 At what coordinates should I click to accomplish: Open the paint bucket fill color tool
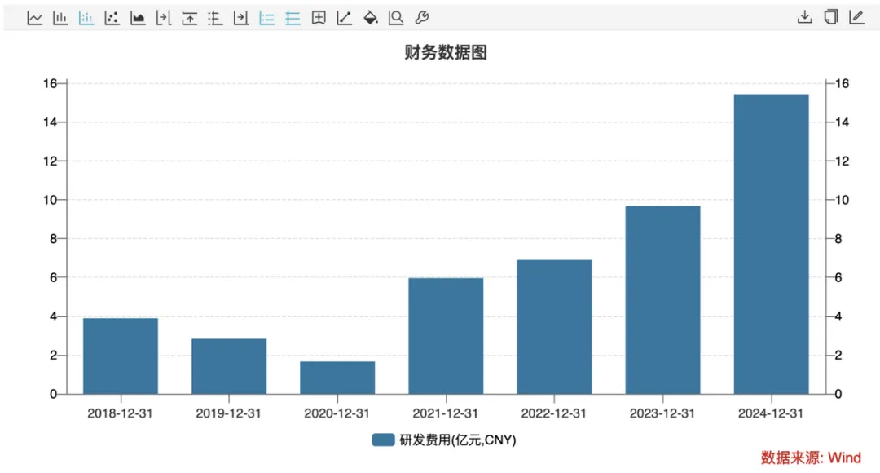(370, 18)
